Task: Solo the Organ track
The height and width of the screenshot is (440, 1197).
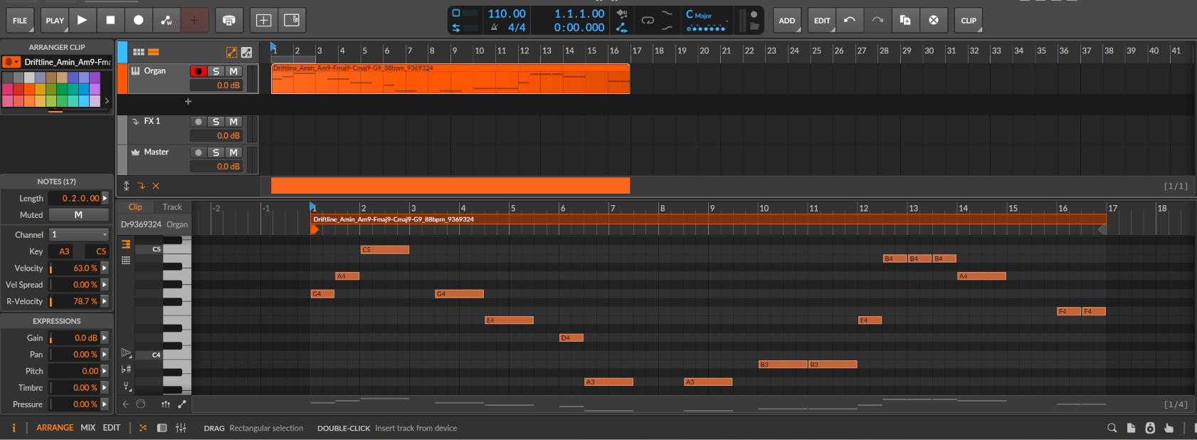Action: point(216,71)
